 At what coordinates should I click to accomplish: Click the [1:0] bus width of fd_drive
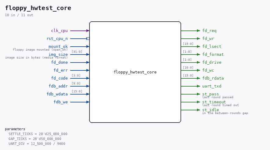(x=187, y=60)
